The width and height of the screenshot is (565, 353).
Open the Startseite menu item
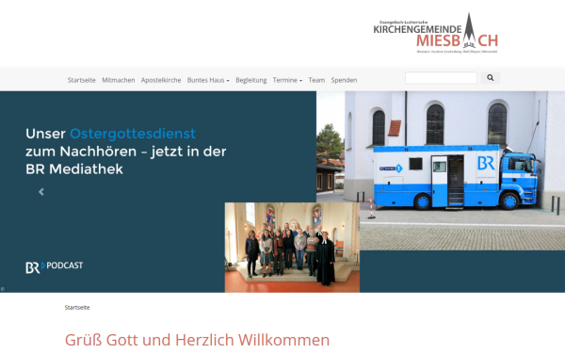point(81,80)
